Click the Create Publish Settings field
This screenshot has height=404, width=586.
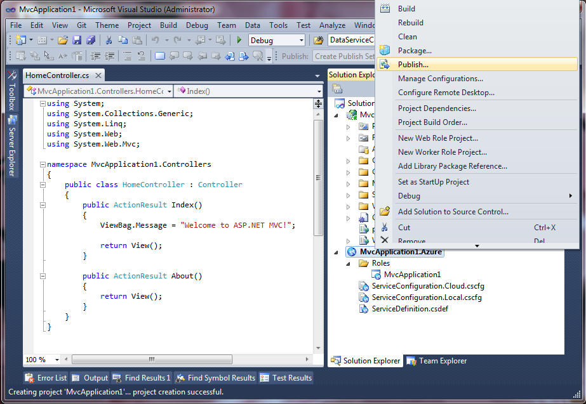344,56
